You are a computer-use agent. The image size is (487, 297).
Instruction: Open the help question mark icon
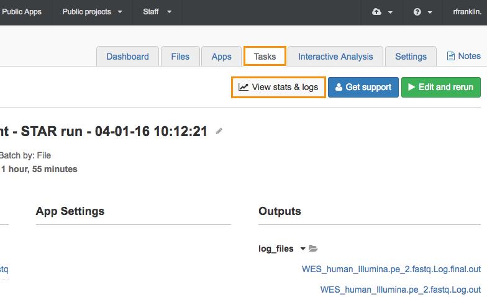[417, 12]
